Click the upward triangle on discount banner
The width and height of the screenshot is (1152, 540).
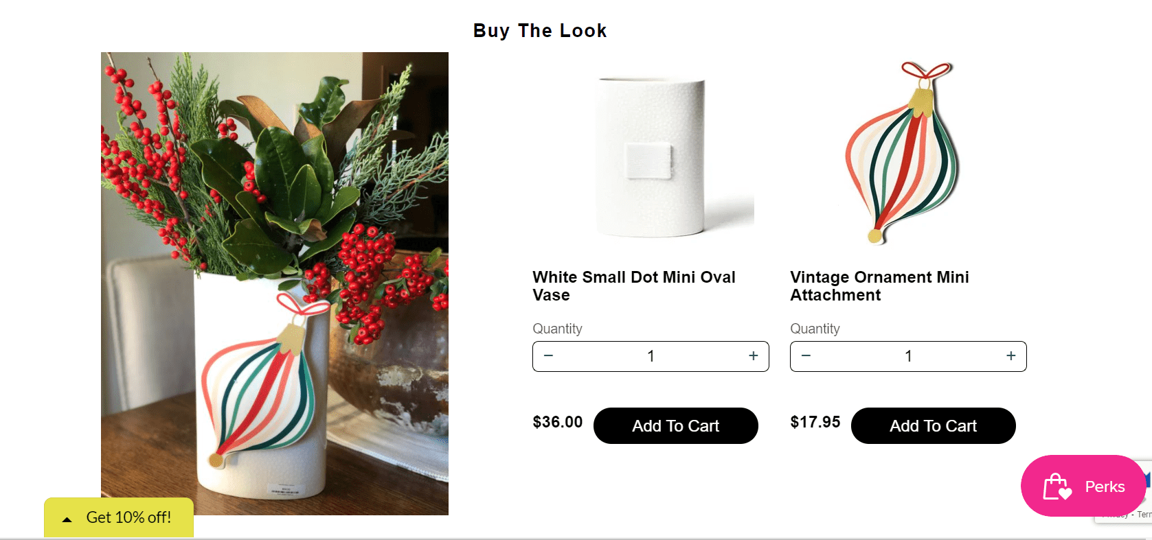click(67, 519)
